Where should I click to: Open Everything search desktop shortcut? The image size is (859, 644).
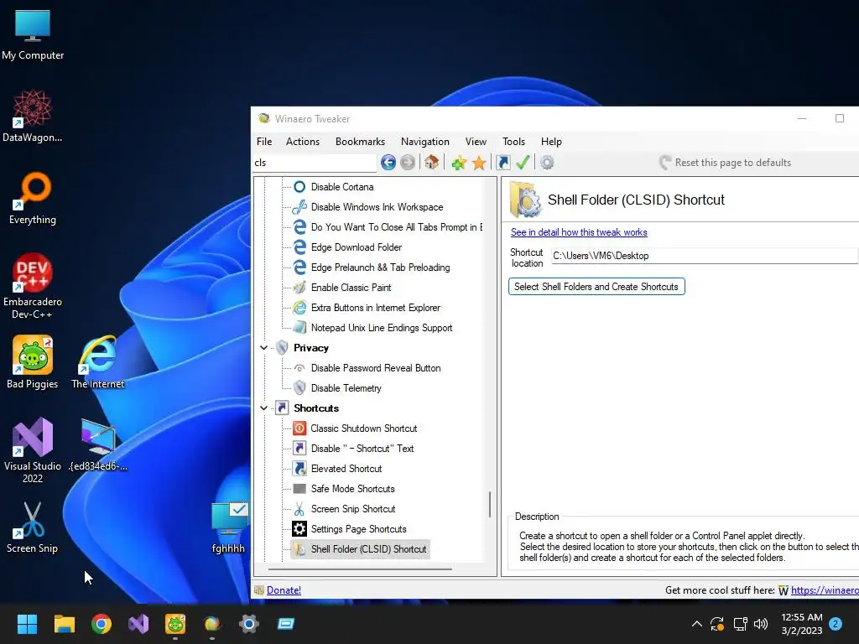[33, 198]
